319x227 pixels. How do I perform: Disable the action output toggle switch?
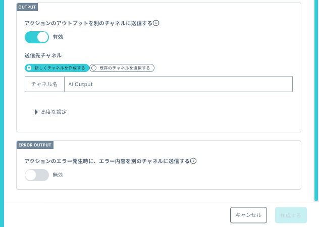pos(37,37)
